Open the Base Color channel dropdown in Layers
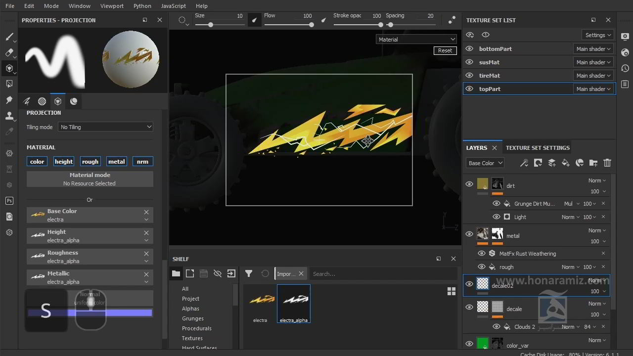Screen dimensions: 633x356 (x=485, y=163)
